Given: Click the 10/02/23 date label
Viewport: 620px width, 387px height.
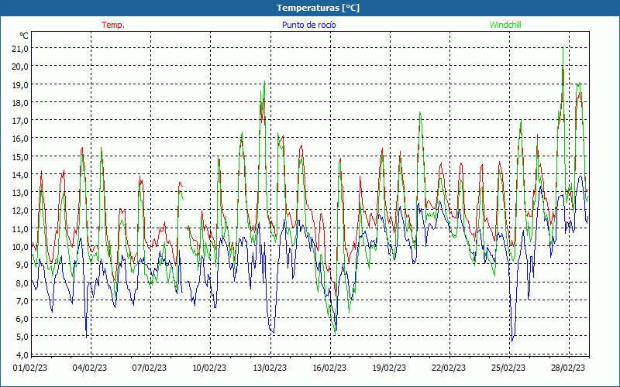Looking at the screenshot, I should coord(209,368).
